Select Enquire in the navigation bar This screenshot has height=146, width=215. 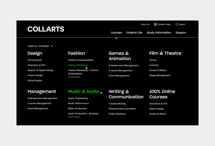click(180, 32)
